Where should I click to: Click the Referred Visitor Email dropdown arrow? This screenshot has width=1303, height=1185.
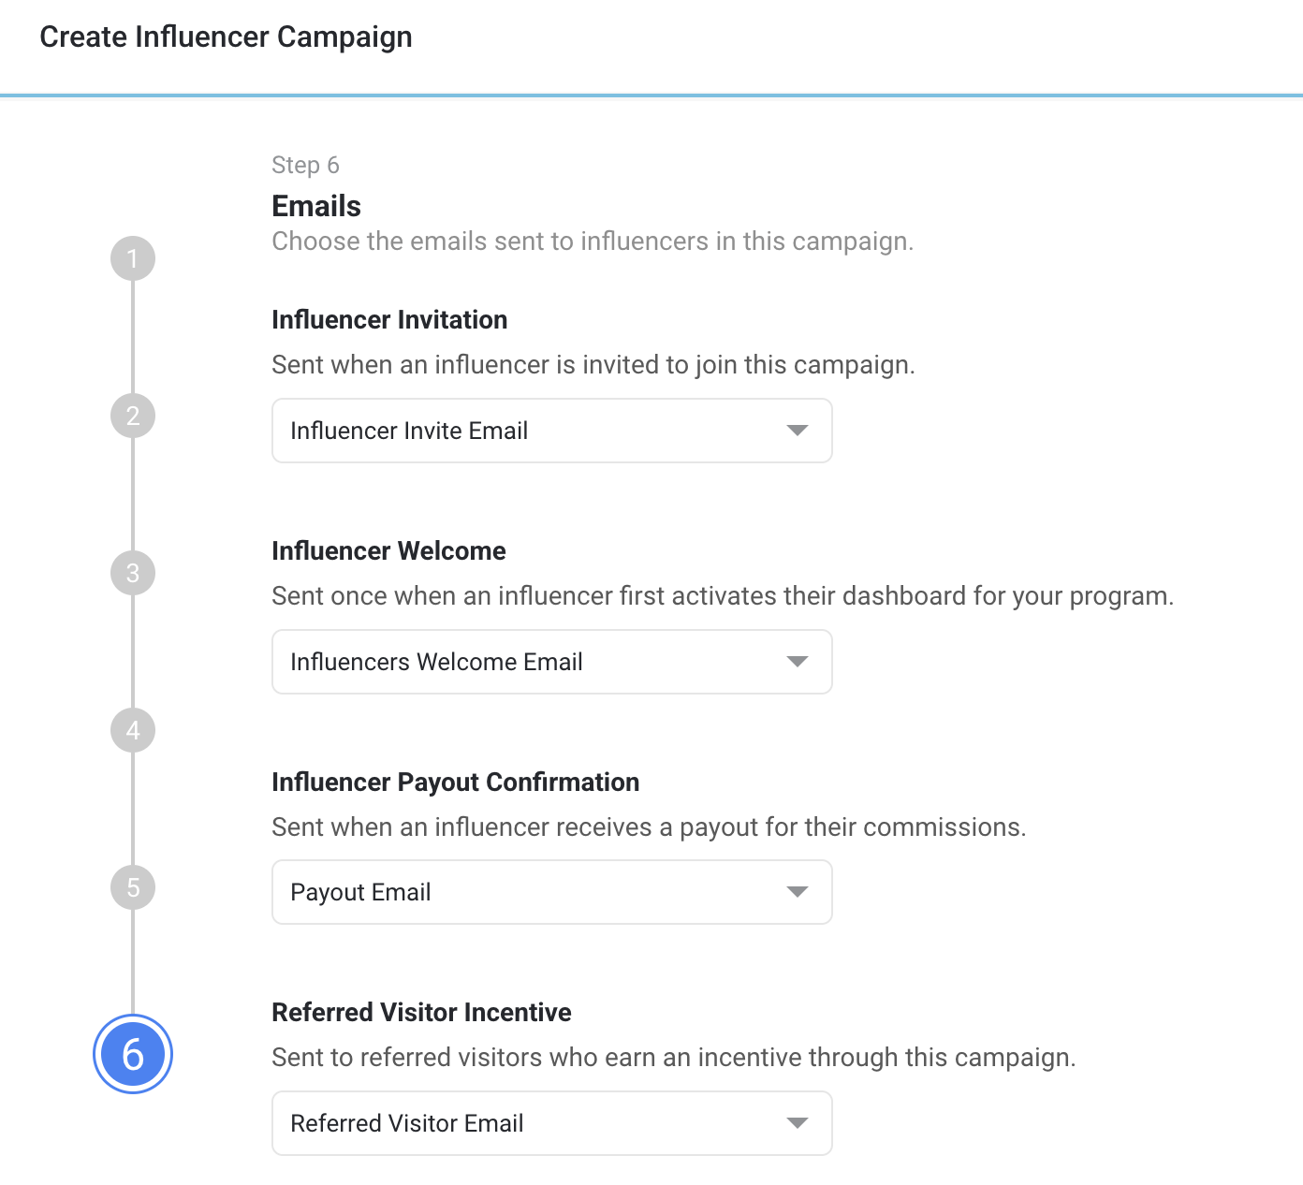[798, 1123]
